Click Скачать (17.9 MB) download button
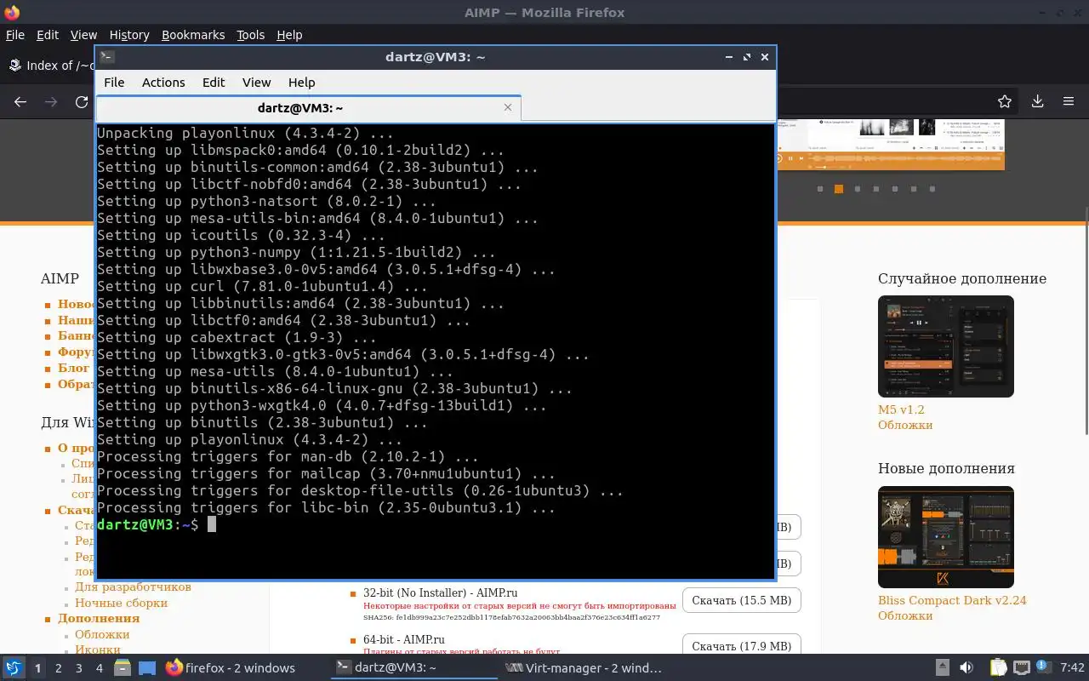Viewport: 1089px width, 681px height. pyautogui.click(x=741, y=646)
